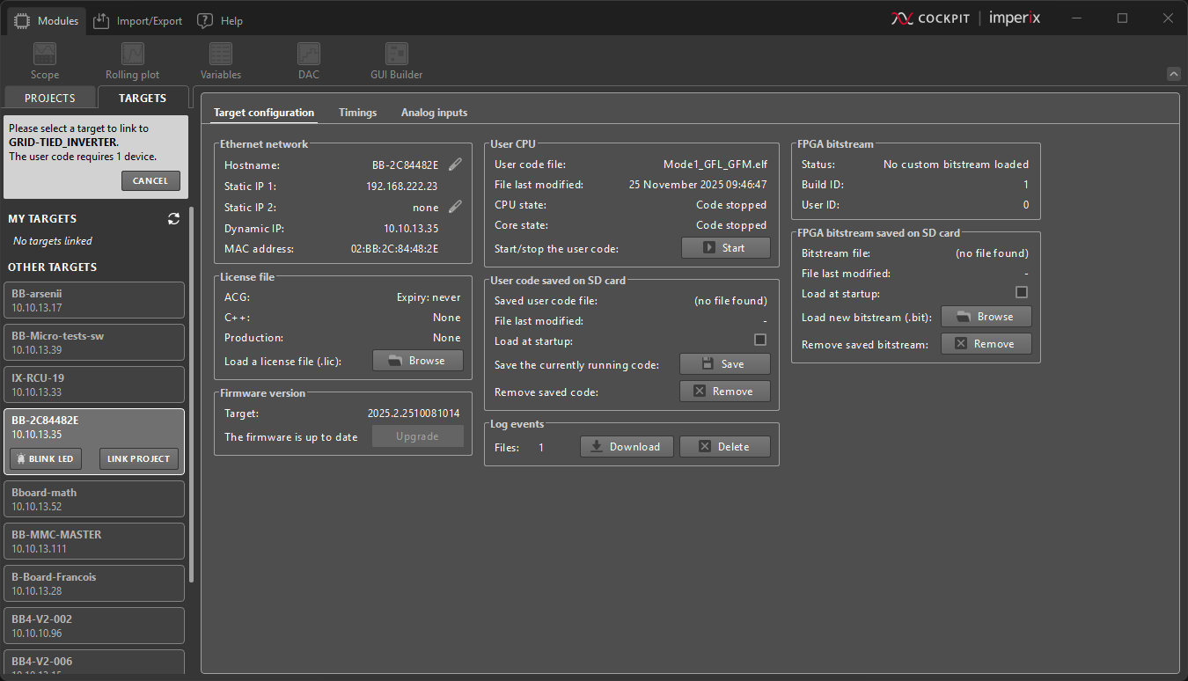Open the Rolling plot module
Screen dimensions: 1188x681
132,61
